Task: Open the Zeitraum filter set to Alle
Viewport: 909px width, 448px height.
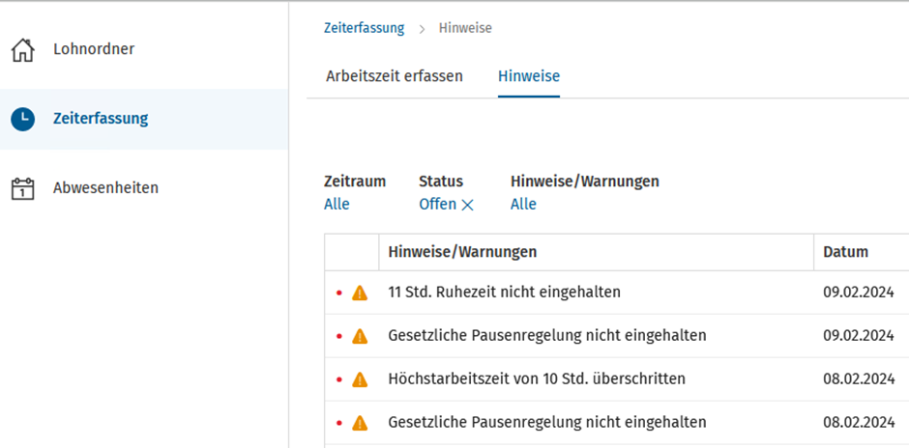Action: point(337,205)
